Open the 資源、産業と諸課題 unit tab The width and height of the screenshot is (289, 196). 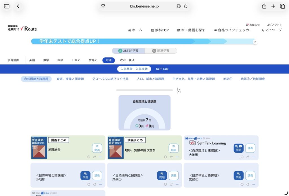70,79
